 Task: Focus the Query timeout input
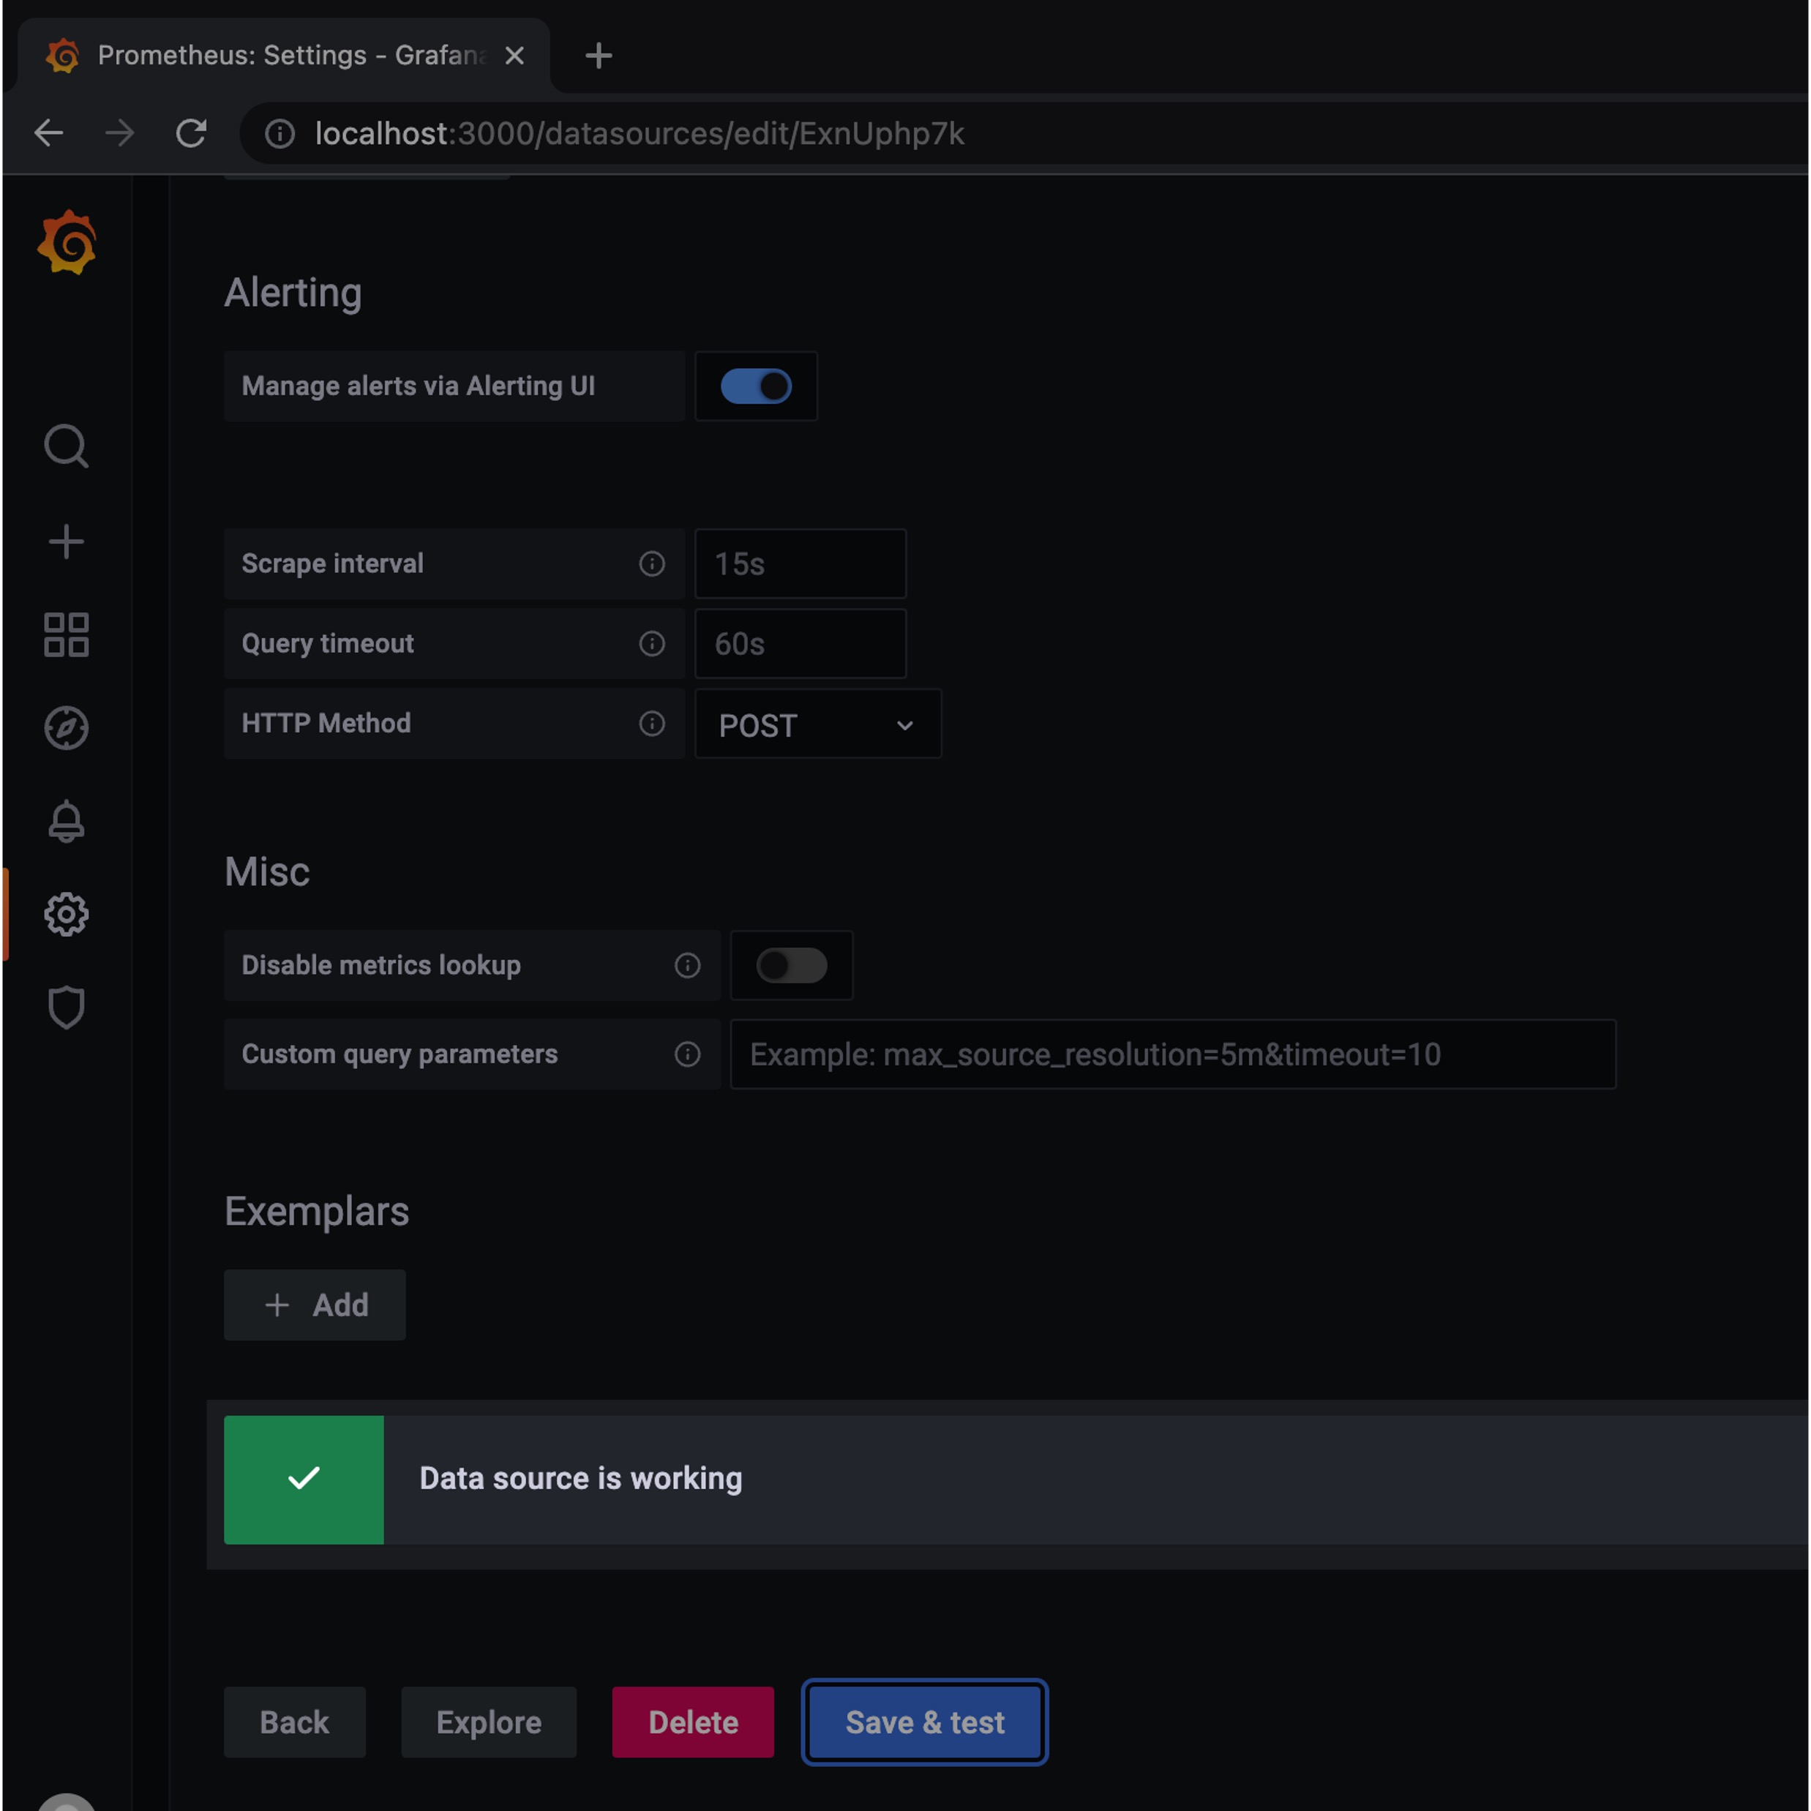(x=800, y=644)
